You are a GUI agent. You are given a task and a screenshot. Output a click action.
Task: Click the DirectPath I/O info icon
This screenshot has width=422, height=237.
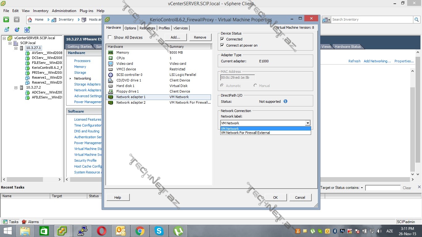point(285,101)
